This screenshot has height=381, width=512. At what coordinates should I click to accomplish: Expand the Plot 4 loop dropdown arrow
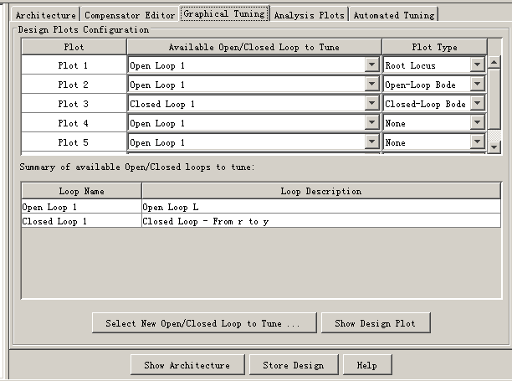coord(371,123)
